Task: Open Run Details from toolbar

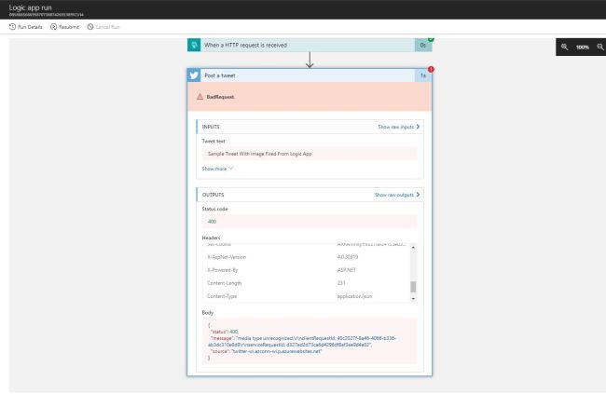Action: [25, 27]
